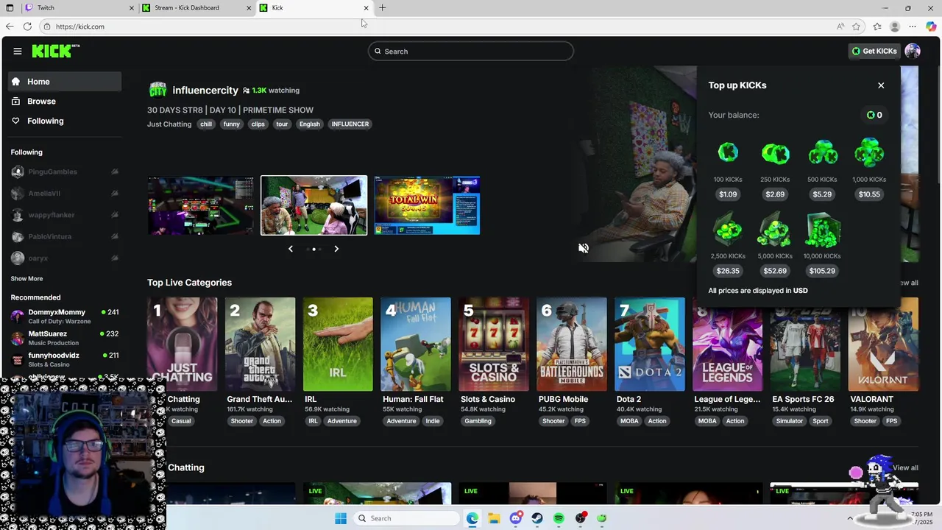Viewport: 942px width, 530px height.
Task: Open Steam from the taskbar
Action: point(537,518)
